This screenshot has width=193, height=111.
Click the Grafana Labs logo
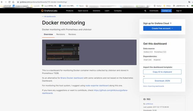[x=49, y=11]
